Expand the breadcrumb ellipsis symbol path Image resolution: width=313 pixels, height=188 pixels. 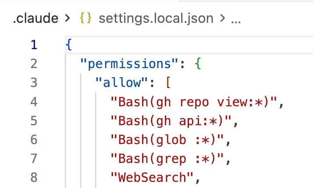pos(235,18)
